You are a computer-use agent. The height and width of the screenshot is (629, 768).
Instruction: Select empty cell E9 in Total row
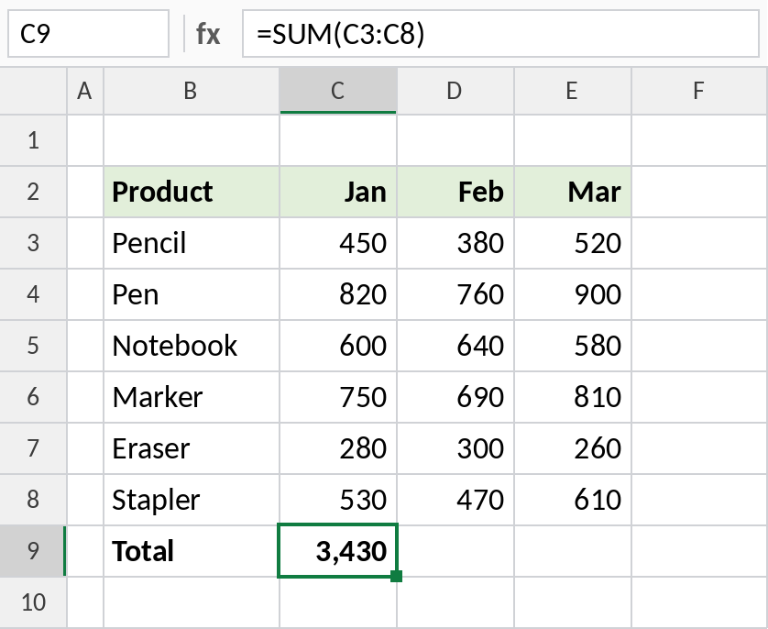(573, 551)
